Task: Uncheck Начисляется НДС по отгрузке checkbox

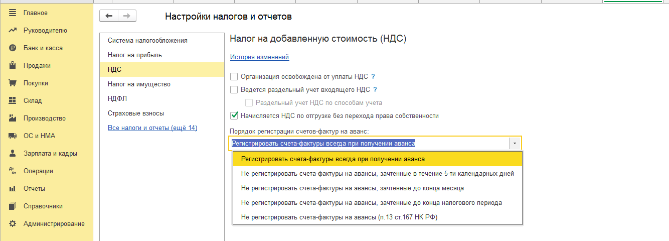Action: pyautogui.click(x=234, y=116)
